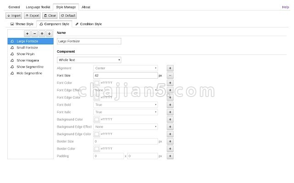The height and width of the screenshot is (183, 294).
Task: Move selected style down with arrow
Action: tap(49, 33)
